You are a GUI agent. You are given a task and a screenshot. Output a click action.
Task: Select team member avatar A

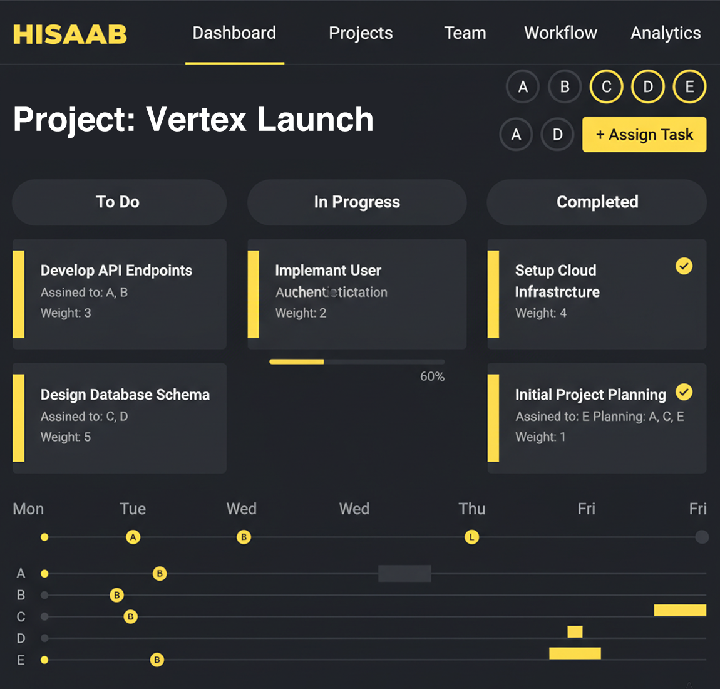coord(522,86)
